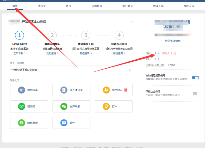Viewport: 205px width, 148px height.
Task: Open 前往查看 under 体验协作工具
Action: (86, 53)
